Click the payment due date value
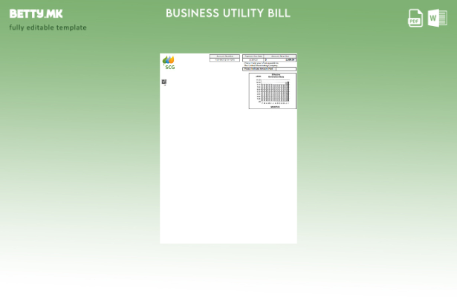Viewport: 457px width, 297px height. (253, 59)
